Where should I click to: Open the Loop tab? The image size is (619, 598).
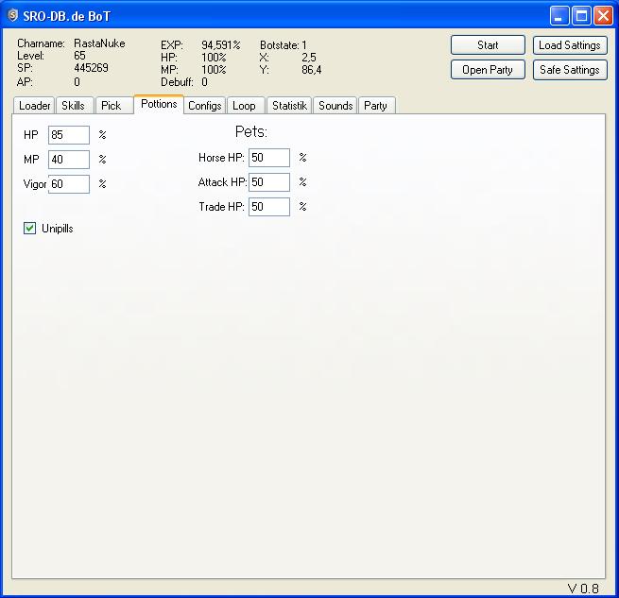point(244,106)
